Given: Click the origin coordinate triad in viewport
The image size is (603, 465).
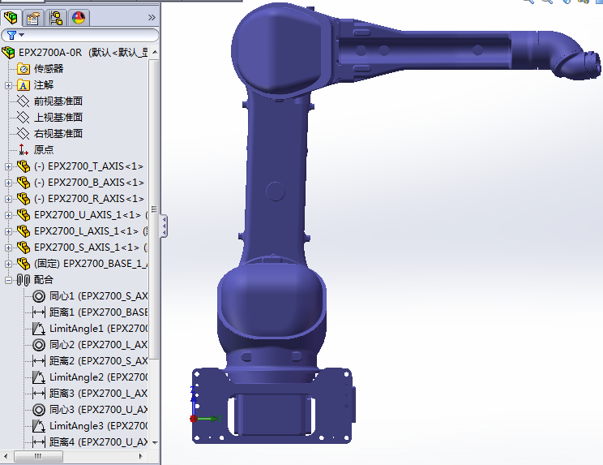Looking at the screenshot, I should point(204,404).
